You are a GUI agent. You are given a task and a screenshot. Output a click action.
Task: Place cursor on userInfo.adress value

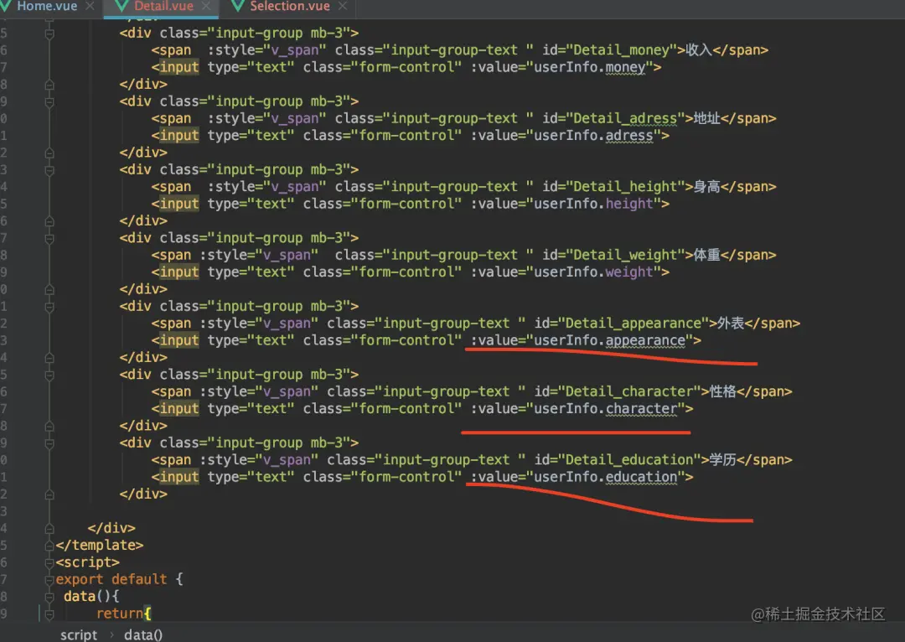(x=592, y=135)
